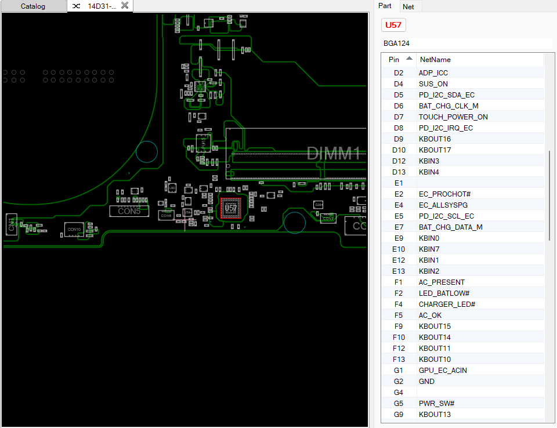Image resolution: width=557 pixels, height=428 pixels.
Task: Switch to the Catalog tab
Action: (32, 6)
